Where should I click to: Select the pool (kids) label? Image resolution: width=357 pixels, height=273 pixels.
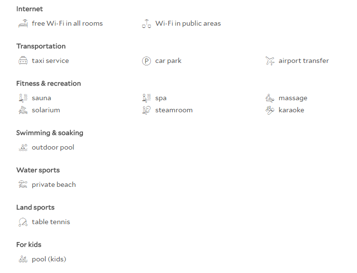(x=49, y=259)
